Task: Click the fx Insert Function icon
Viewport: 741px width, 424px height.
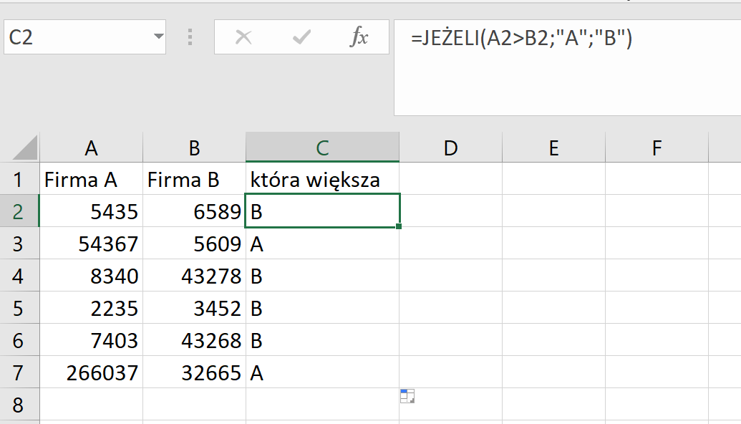Action: coord(360,36)
